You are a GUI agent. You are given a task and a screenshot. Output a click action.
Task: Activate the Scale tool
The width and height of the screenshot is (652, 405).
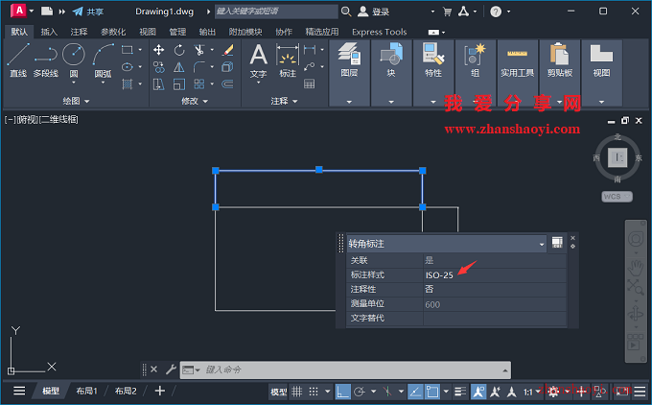point(179,84)
